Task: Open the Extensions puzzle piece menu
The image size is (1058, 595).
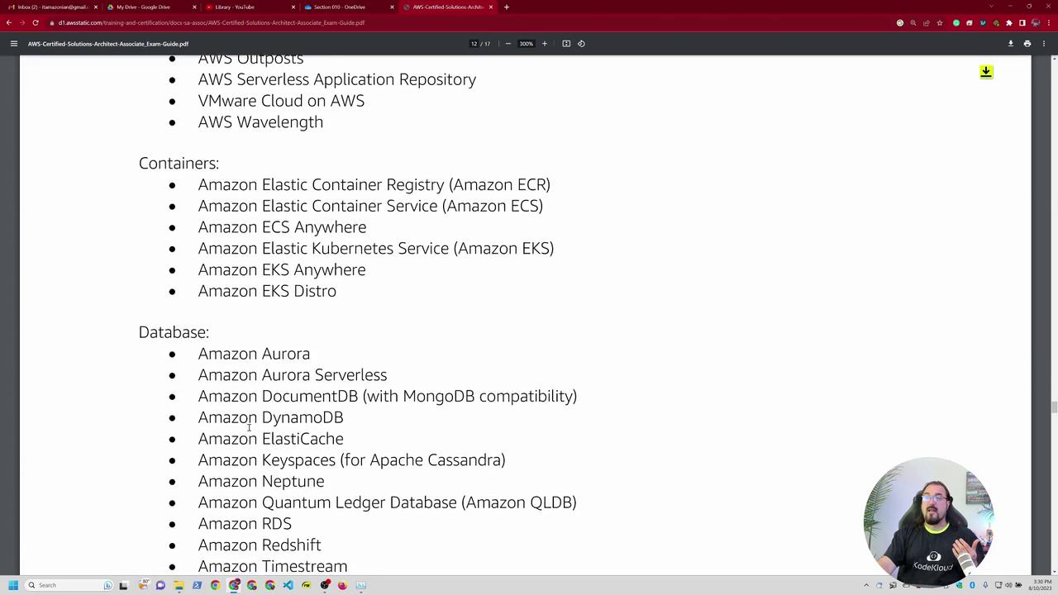Action: click(1009, 23)
